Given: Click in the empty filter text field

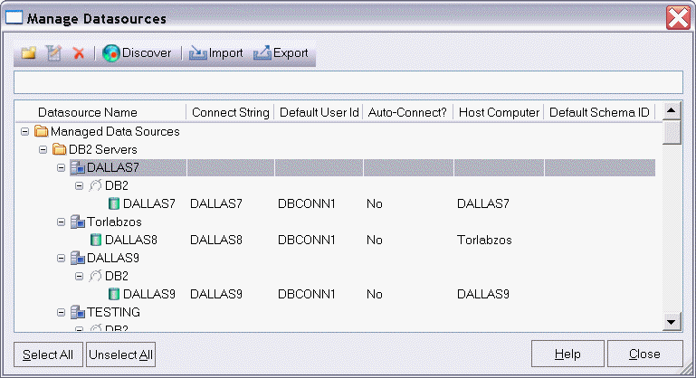Looking at the screenshot, I should click(x=348, y=82).
